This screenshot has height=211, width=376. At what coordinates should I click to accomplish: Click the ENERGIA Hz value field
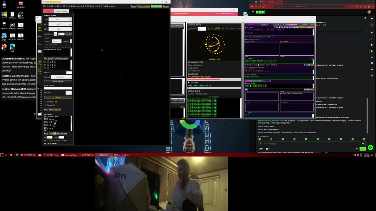point(61,34)
